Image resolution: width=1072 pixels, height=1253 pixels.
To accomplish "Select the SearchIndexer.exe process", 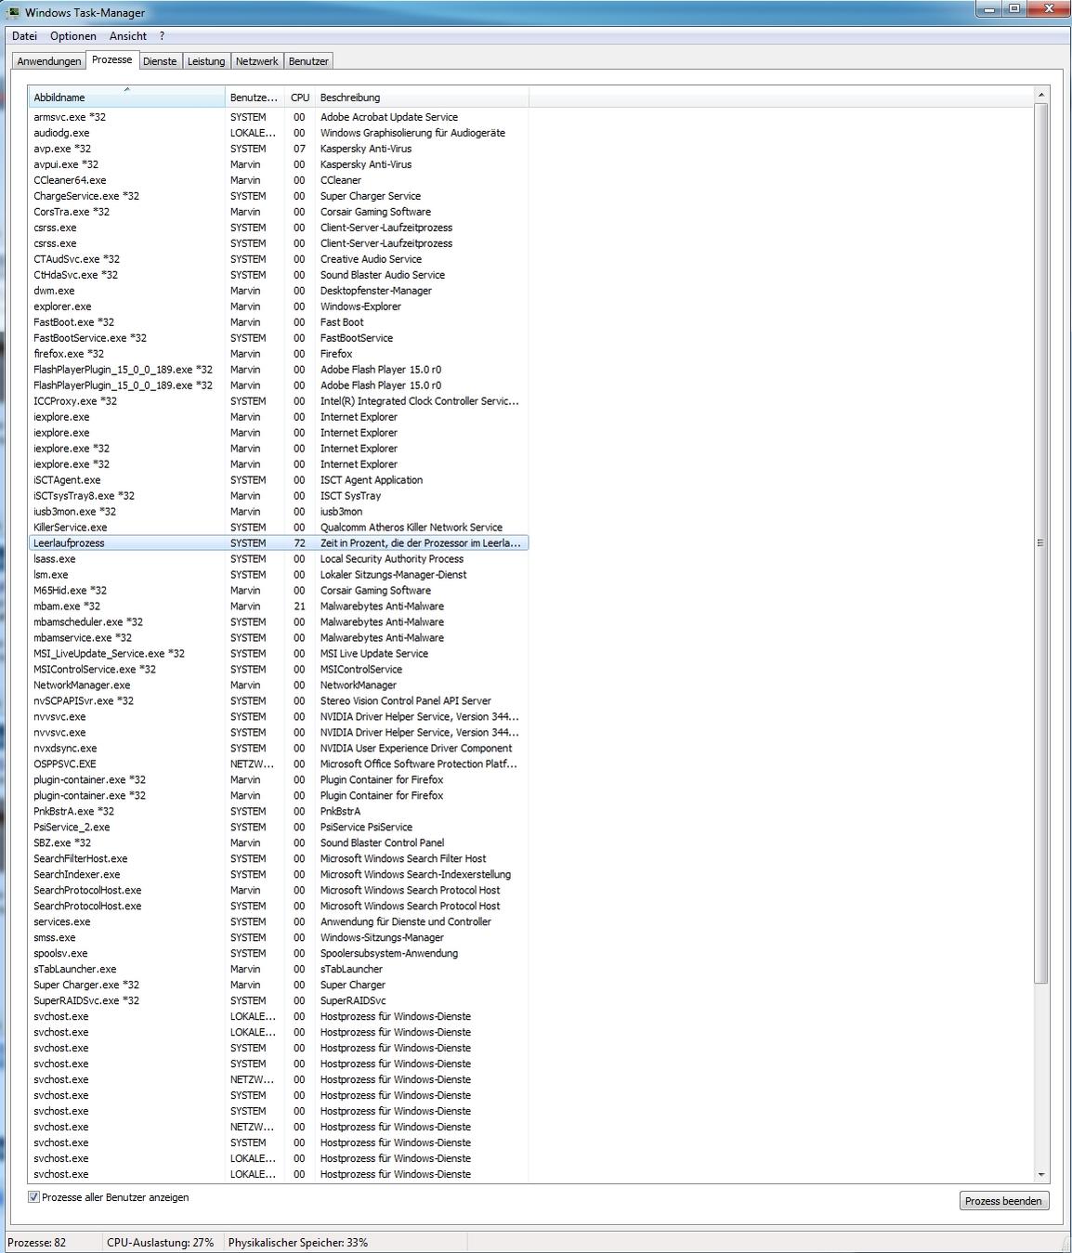I will (x=279, y=875).
